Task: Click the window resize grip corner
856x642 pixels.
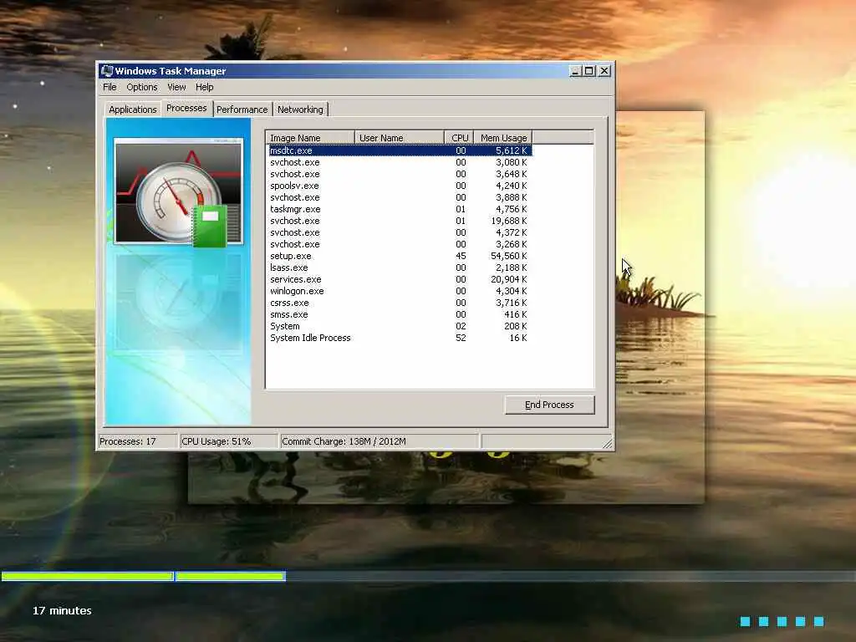Action: pos(607,443)
